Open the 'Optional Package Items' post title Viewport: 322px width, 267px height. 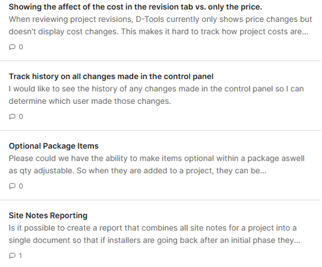(53, 146)
